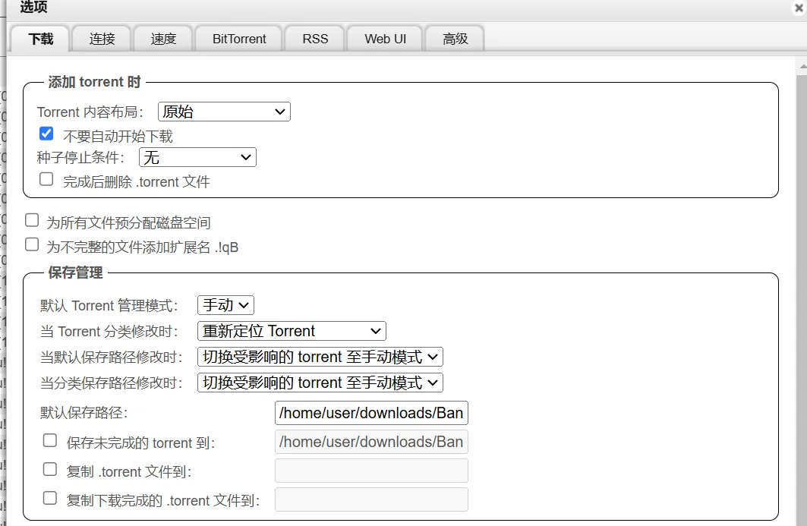Open the 速度 tab
This screenshot has width=807, height=526.
pyautogui.click(x=163, y=39)
